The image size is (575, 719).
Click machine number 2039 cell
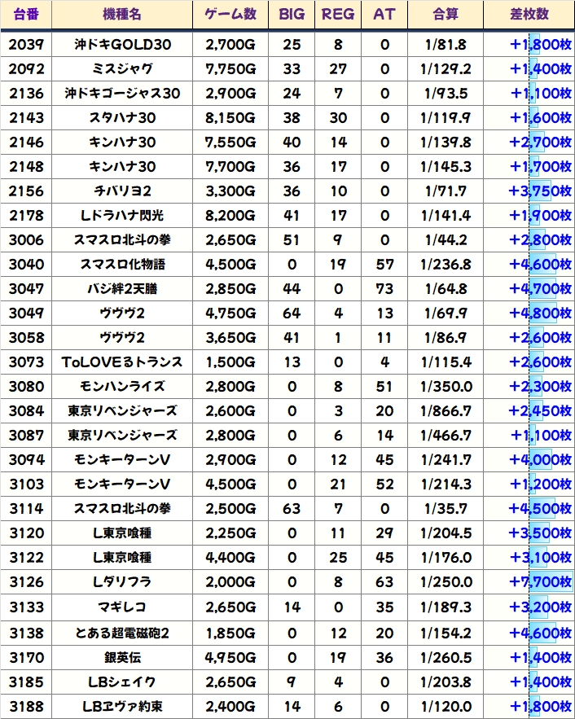26,45
